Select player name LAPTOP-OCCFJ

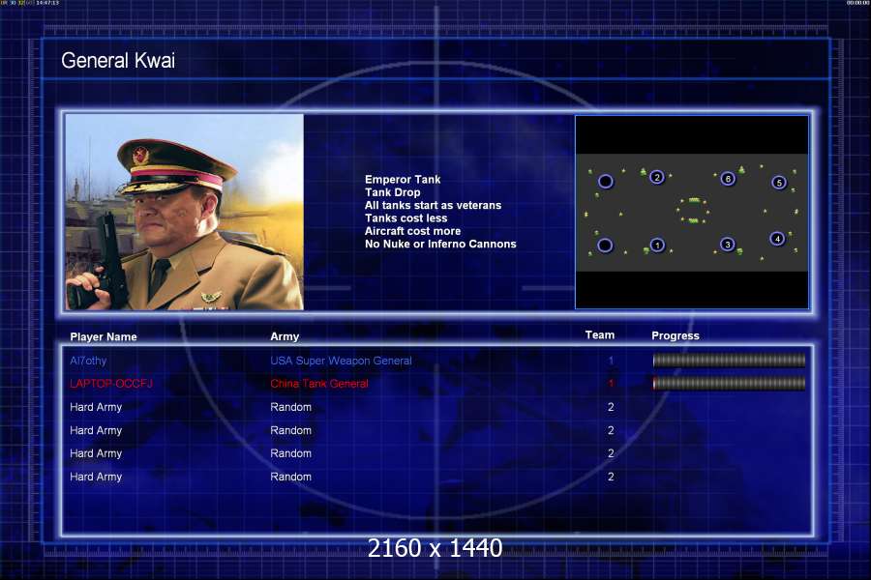click(111, 384)
